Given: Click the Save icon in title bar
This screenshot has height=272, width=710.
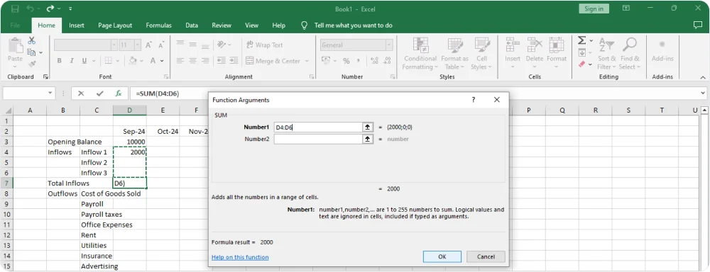Looking at the screenshot, I should (15, 8).
